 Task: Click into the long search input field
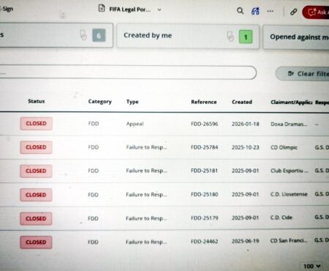coord(128,73)
